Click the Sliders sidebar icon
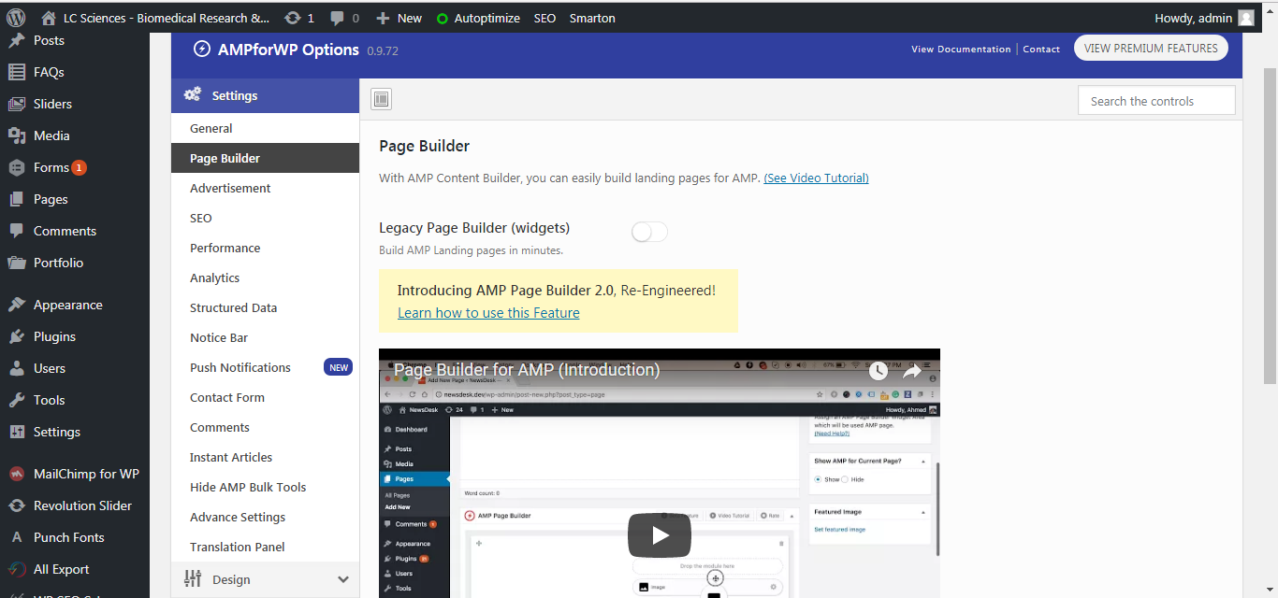 coord(17,104)
